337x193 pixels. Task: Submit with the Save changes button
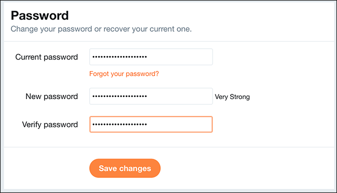(x=125, y=168)
